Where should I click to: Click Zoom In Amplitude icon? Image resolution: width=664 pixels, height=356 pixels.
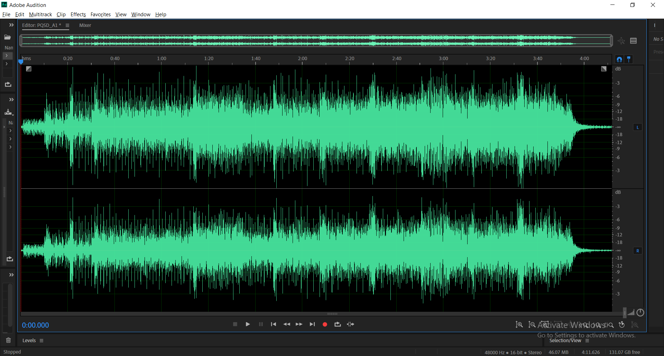(x=519, y=325)
